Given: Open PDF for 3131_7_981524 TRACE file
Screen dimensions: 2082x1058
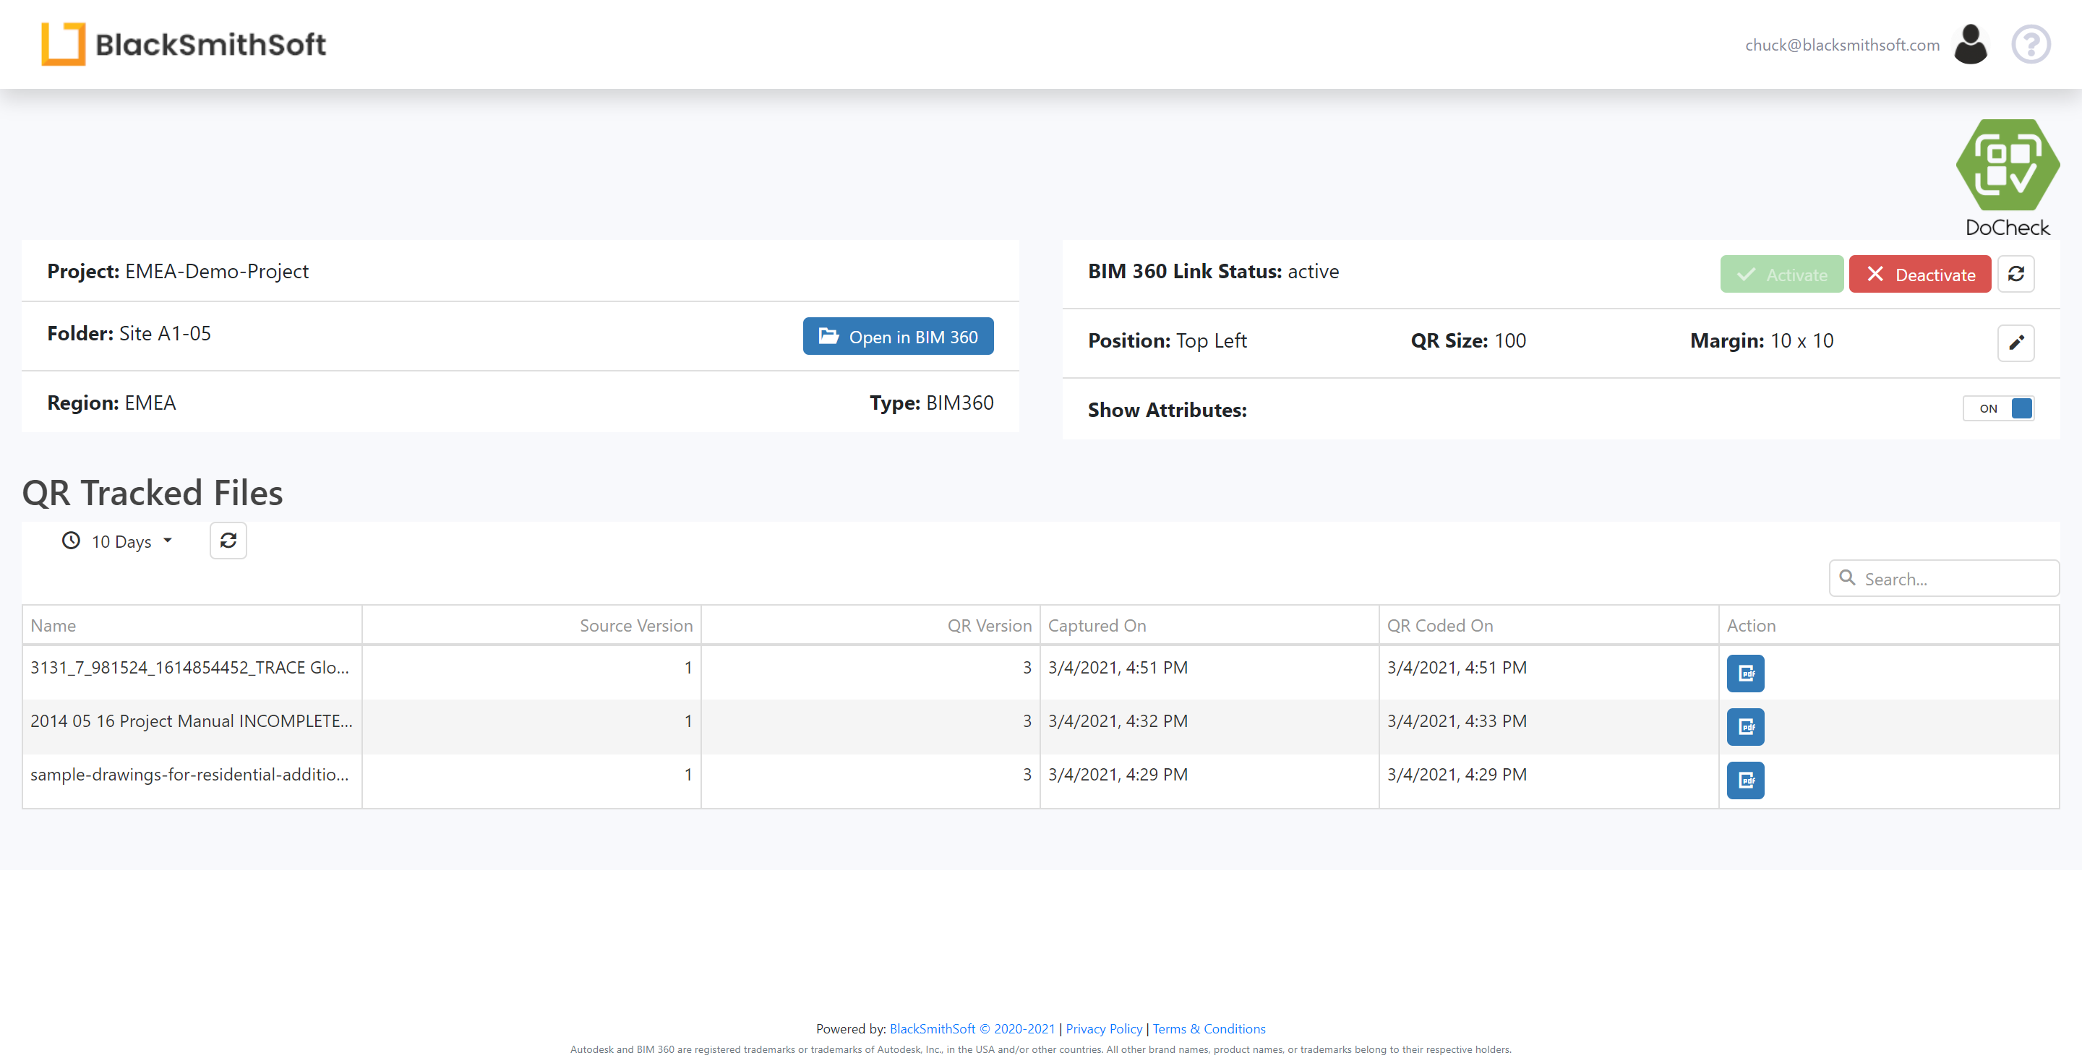Looking at the screenshot, I should tap(1745, 674).
